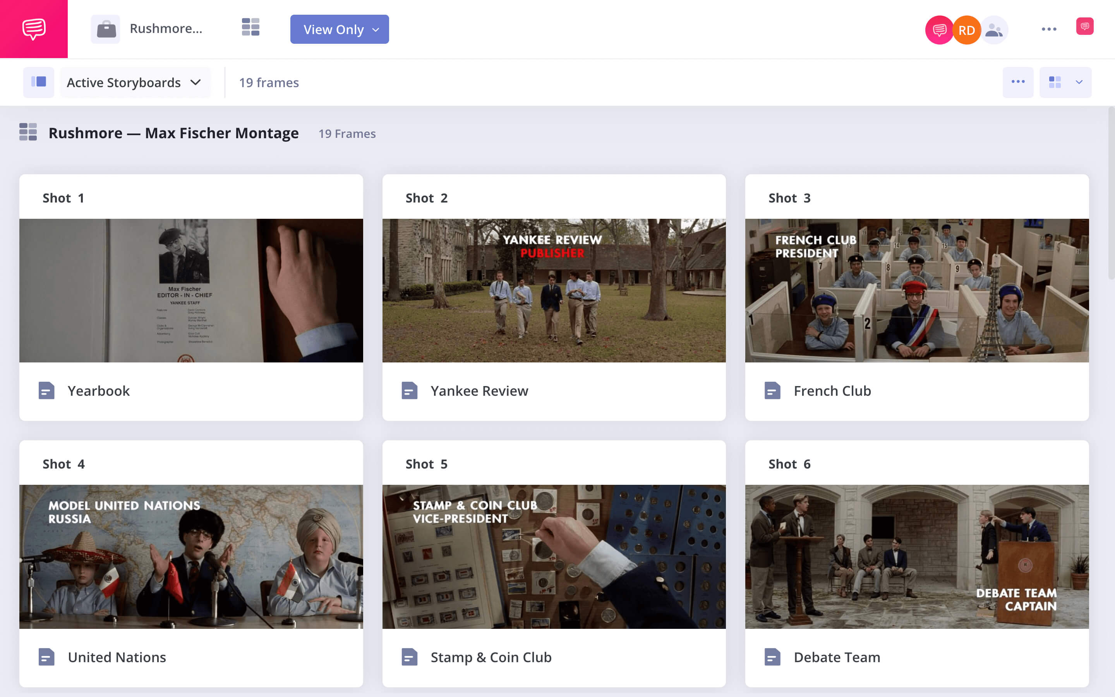The width and height of the screenshot is (1115, 697).
Task: Open the Shot 1 yearbook thumbnail
Action: [x=191, y=290]
